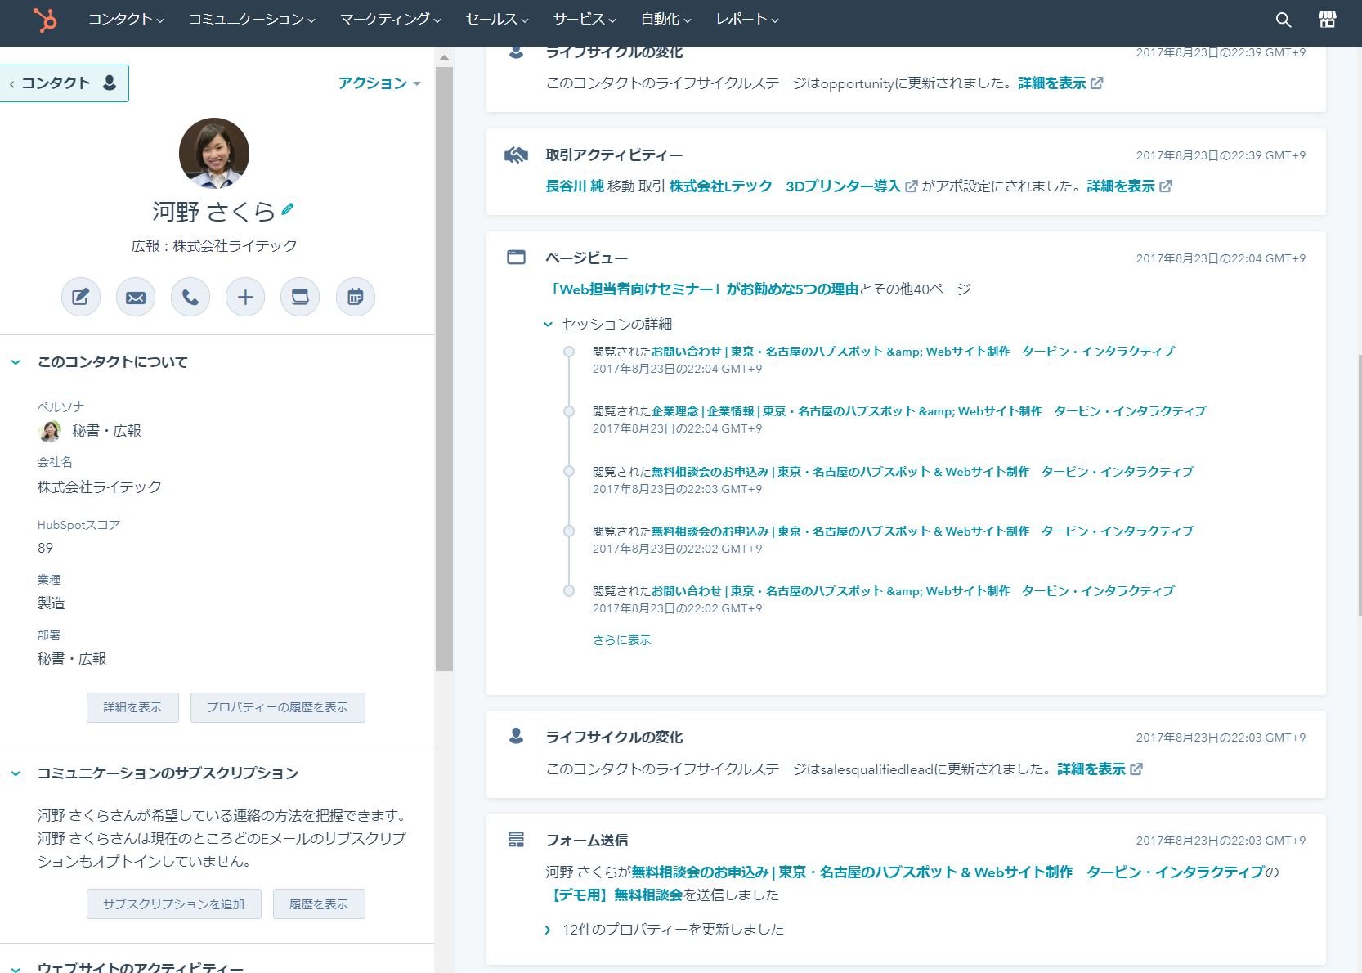Open the 自動化 menu
The width and height of the screenshot is (1362, 973).
(x=665, y=20)
